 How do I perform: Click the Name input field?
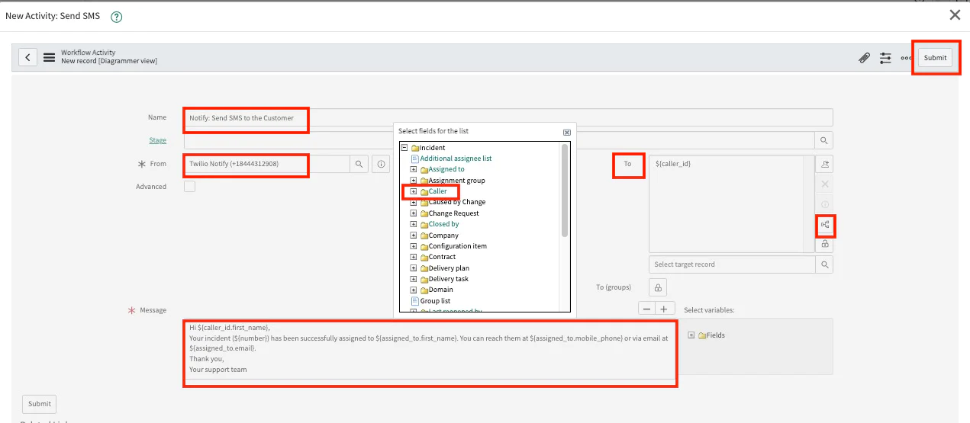(x=508, y=118)
